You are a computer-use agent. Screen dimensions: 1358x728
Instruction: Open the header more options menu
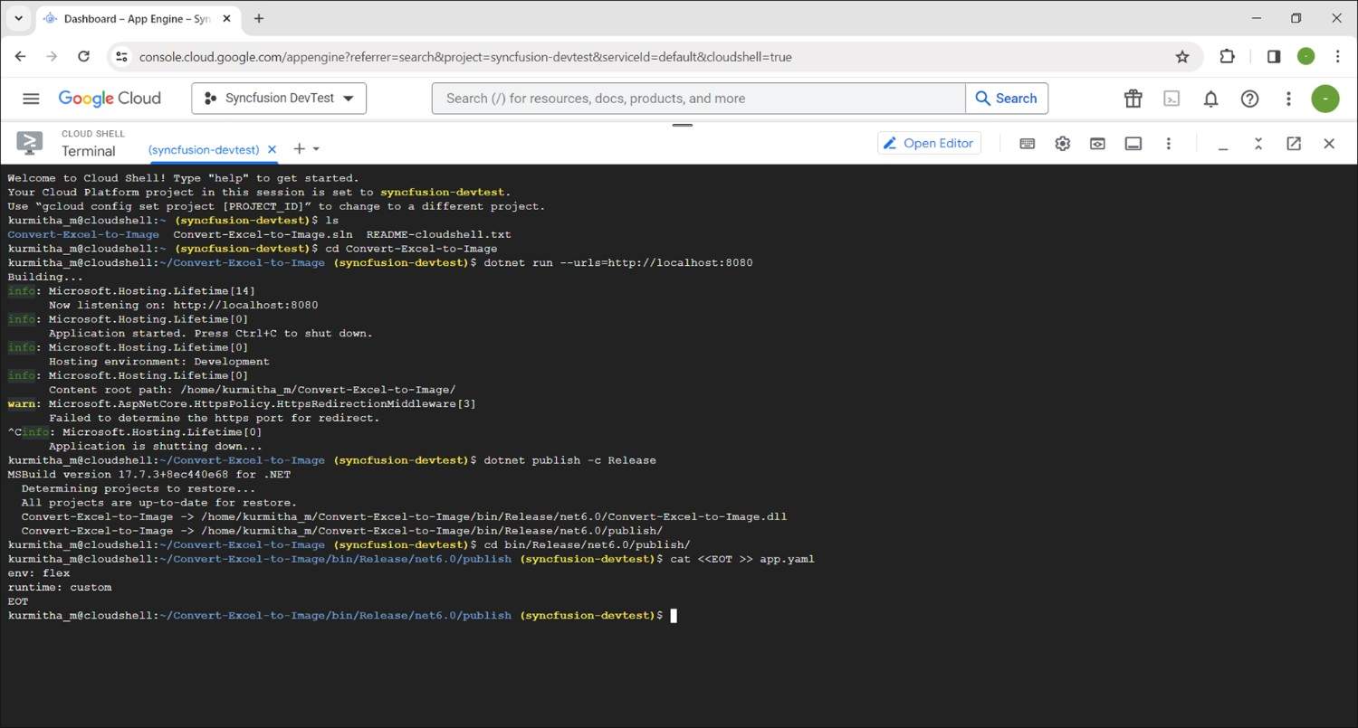click(x=1288, y=99)
